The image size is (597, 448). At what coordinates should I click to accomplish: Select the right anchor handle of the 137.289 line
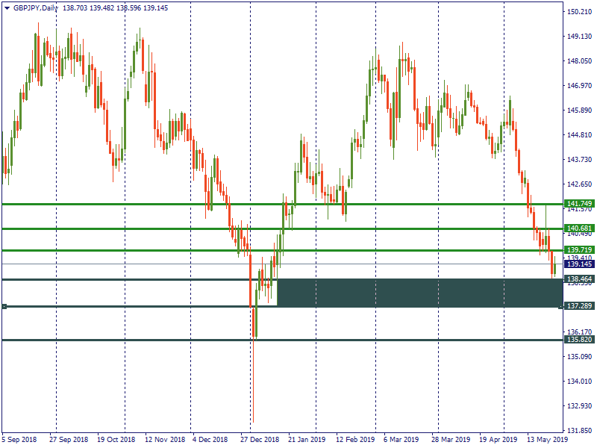[x=560, y=307]
